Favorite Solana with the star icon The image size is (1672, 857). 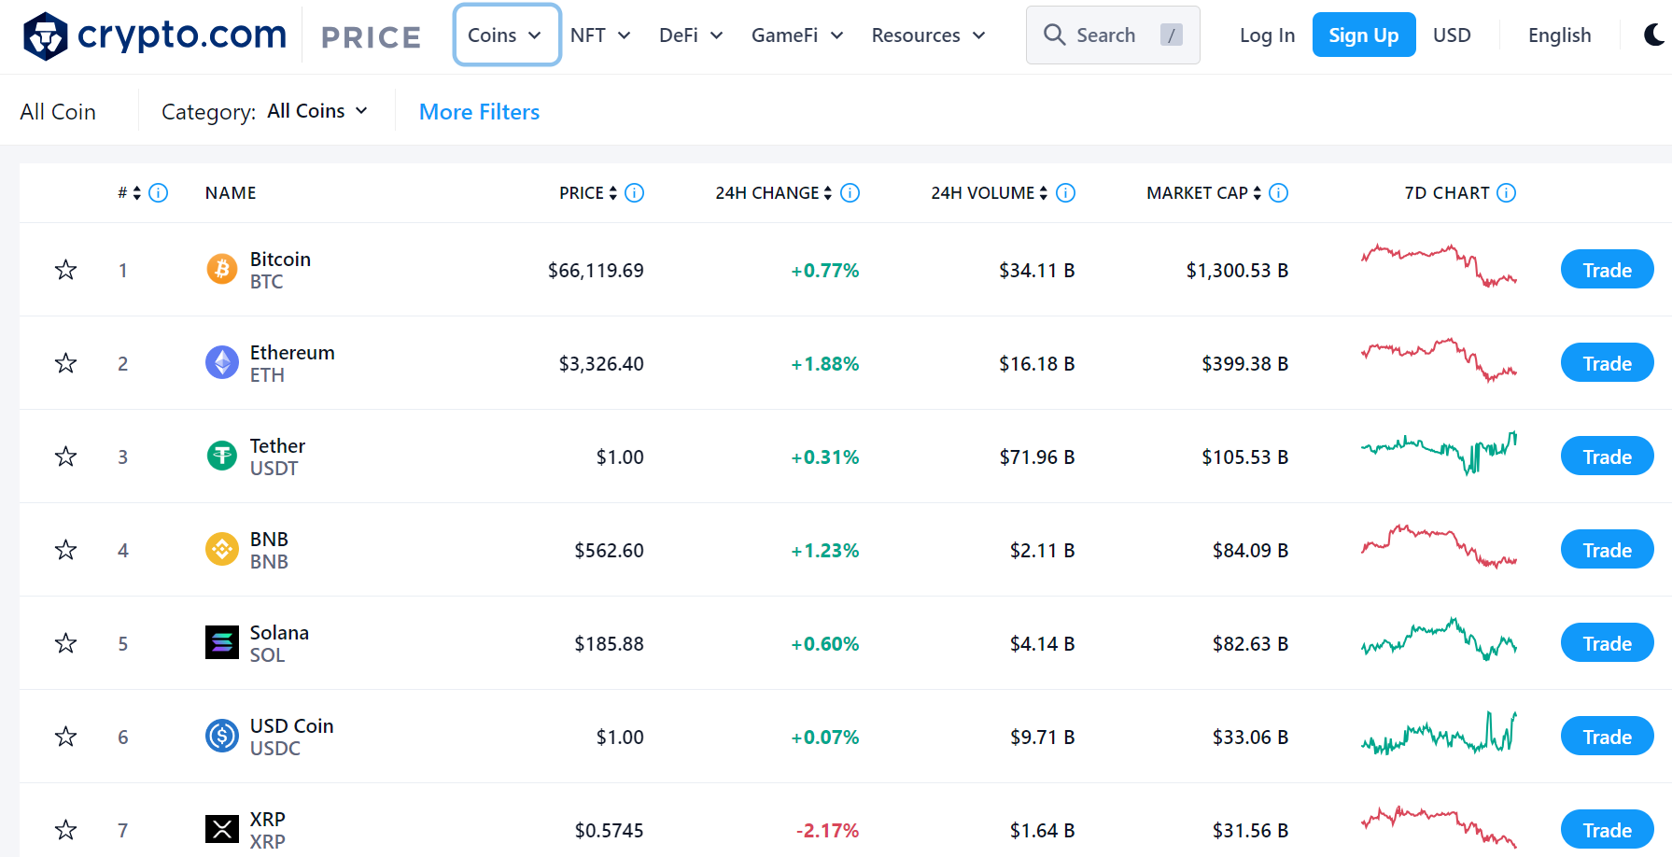click(x=65, y=643)
